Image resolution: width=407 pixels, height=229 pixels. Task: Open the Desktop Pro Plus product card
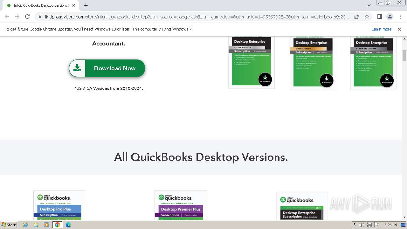(x=59, y=205)
